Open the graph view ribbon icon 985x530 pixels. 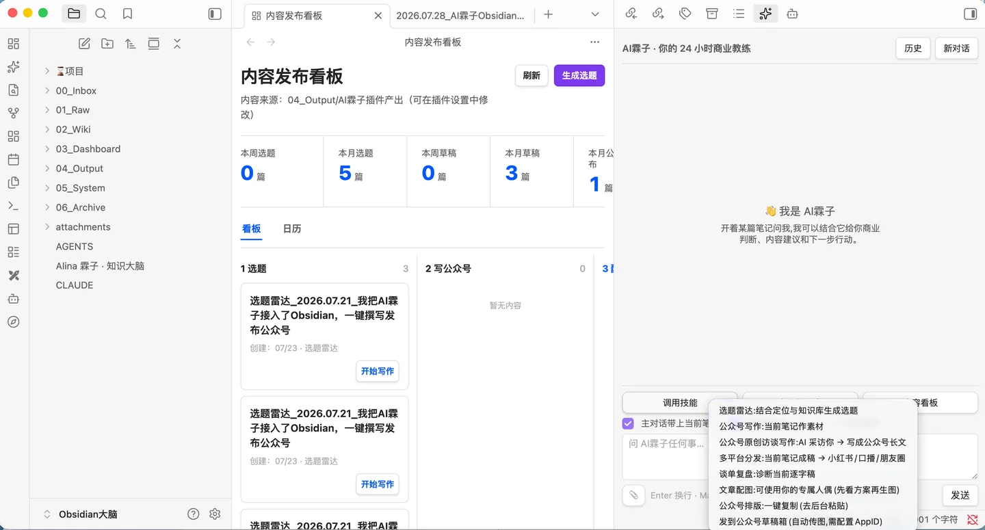(x=13, y=114)
